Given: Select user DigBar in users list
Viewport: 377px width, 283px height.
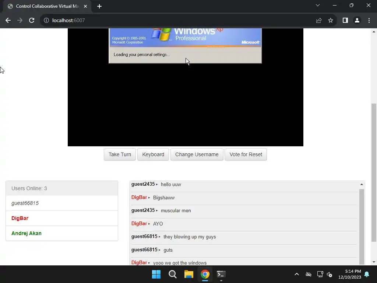Looking at the screenshot, I should (62, 218).
